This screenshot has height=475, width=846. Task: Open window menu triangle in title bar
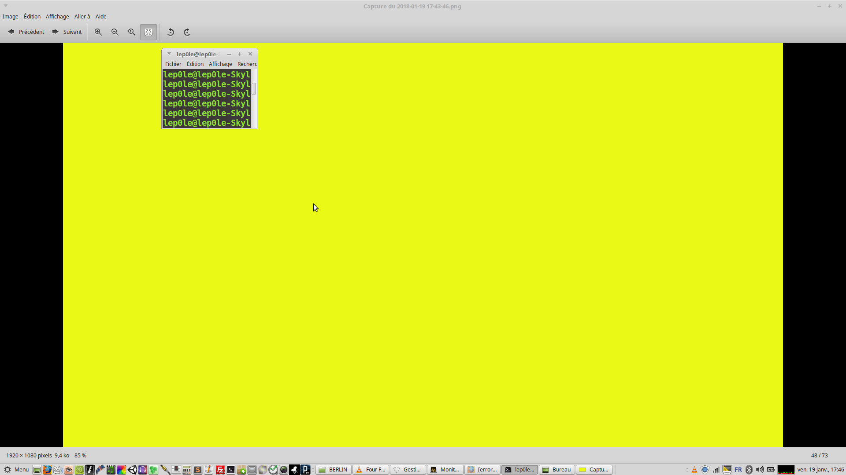pos(6,6)
